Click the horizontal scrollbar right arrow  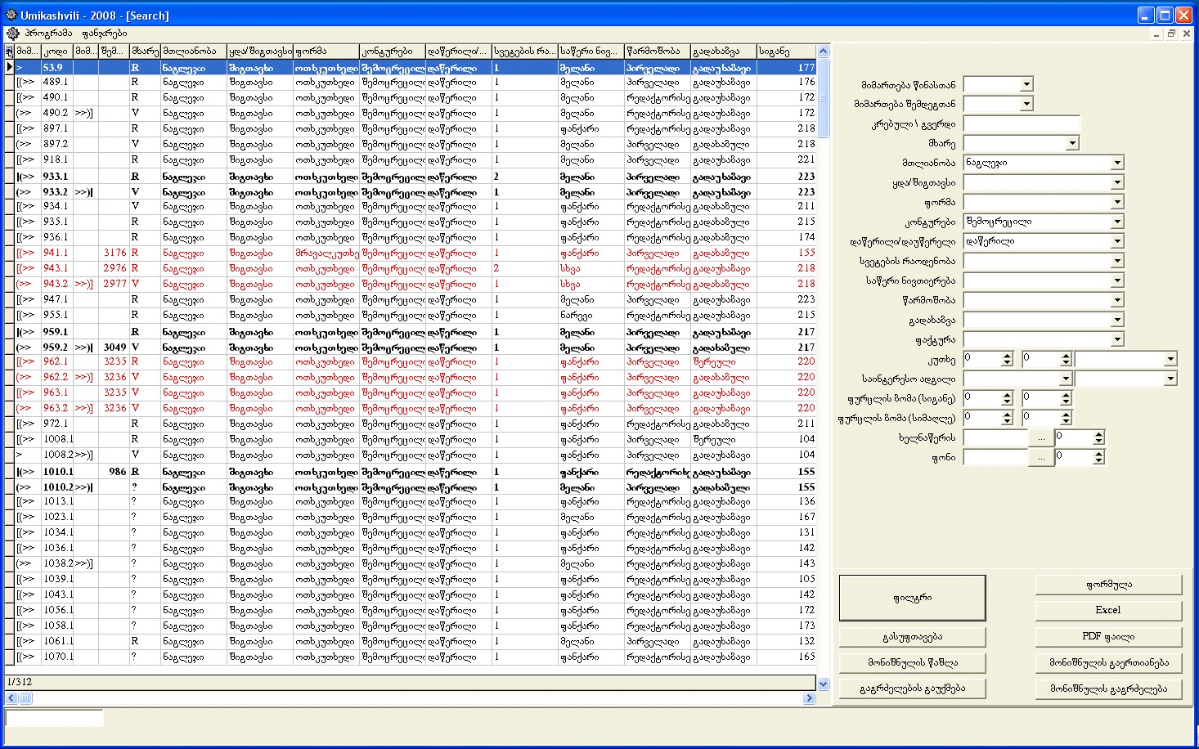(x=809, y=698)
